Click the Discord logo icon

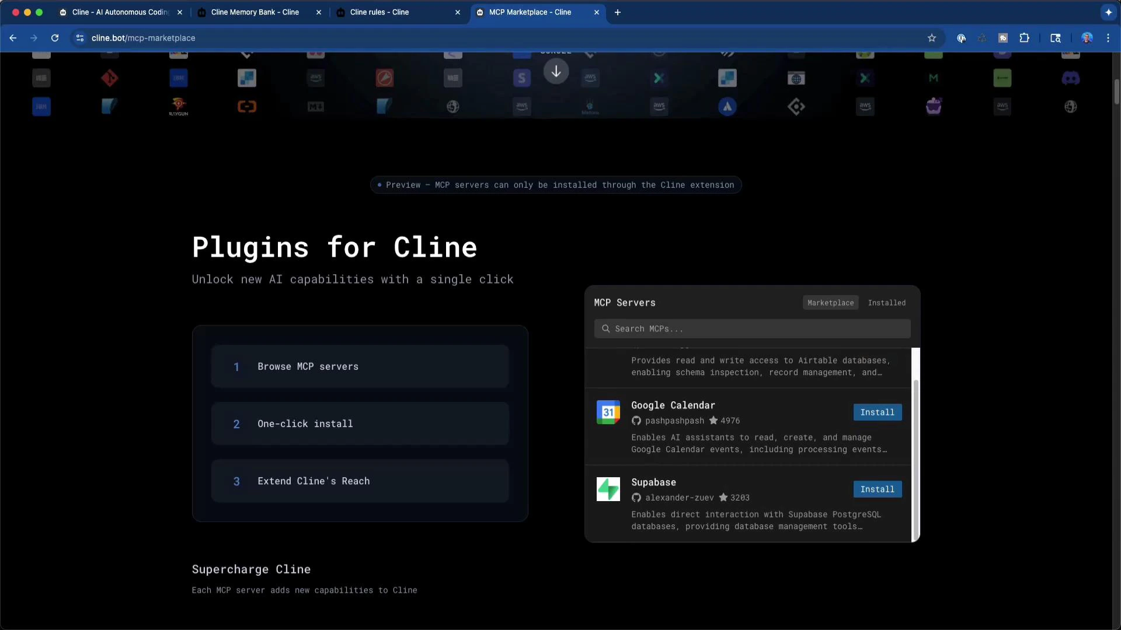1070,78
